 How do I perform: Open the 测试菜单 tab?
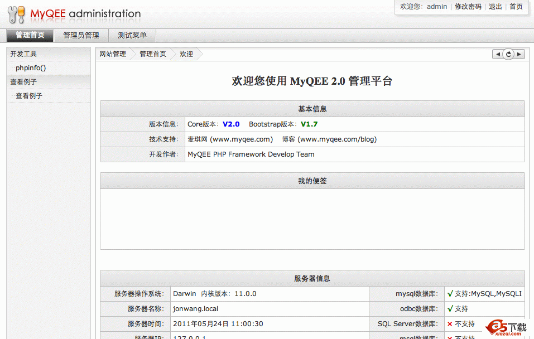132,35
